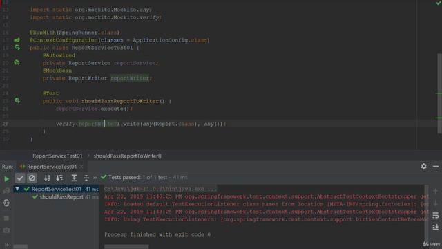This screenshot has width=442, height=249.
Task: Click up the stack trace arrow
Action: coord(436,192)
